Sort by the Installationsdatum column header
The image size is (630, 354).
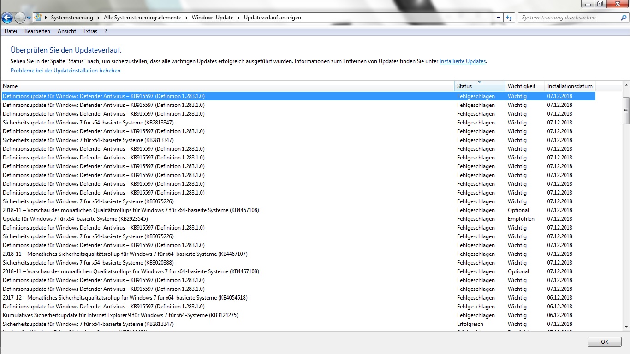[570, 86]
